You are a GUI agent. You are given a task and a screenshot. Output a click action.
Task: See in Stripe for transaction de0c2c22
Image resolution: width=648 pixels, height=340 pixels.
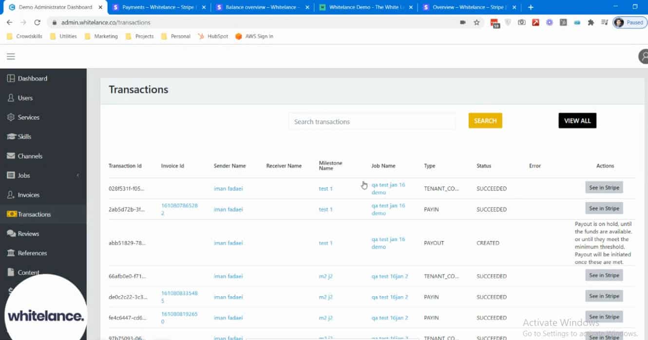(x=604, y=296)
